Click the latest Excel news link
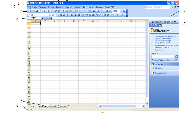Screen dimensions: 192x113 click(x=163, y=42)
